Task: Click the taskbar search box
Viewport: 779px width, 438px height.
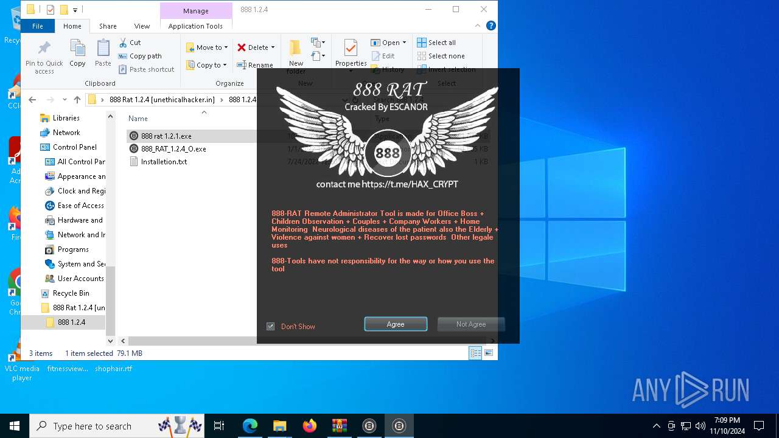Action: click(118, 426)
